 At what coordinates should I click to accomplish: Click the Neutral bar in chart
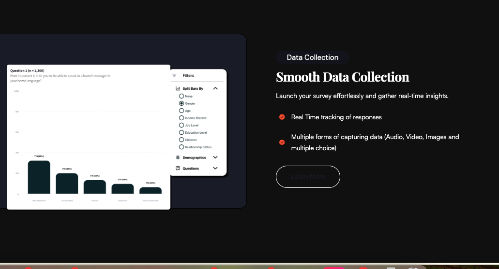95,187
